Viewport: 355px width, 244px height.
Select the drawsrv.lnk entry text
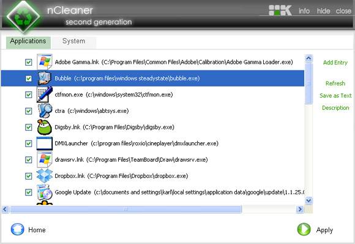click(132, 159)
